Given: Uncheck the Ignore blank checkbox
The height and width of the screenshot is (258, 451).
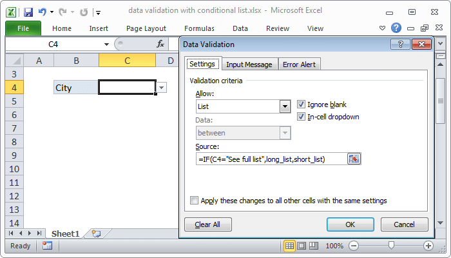Looking at the screenshot, I should (301, 104).
